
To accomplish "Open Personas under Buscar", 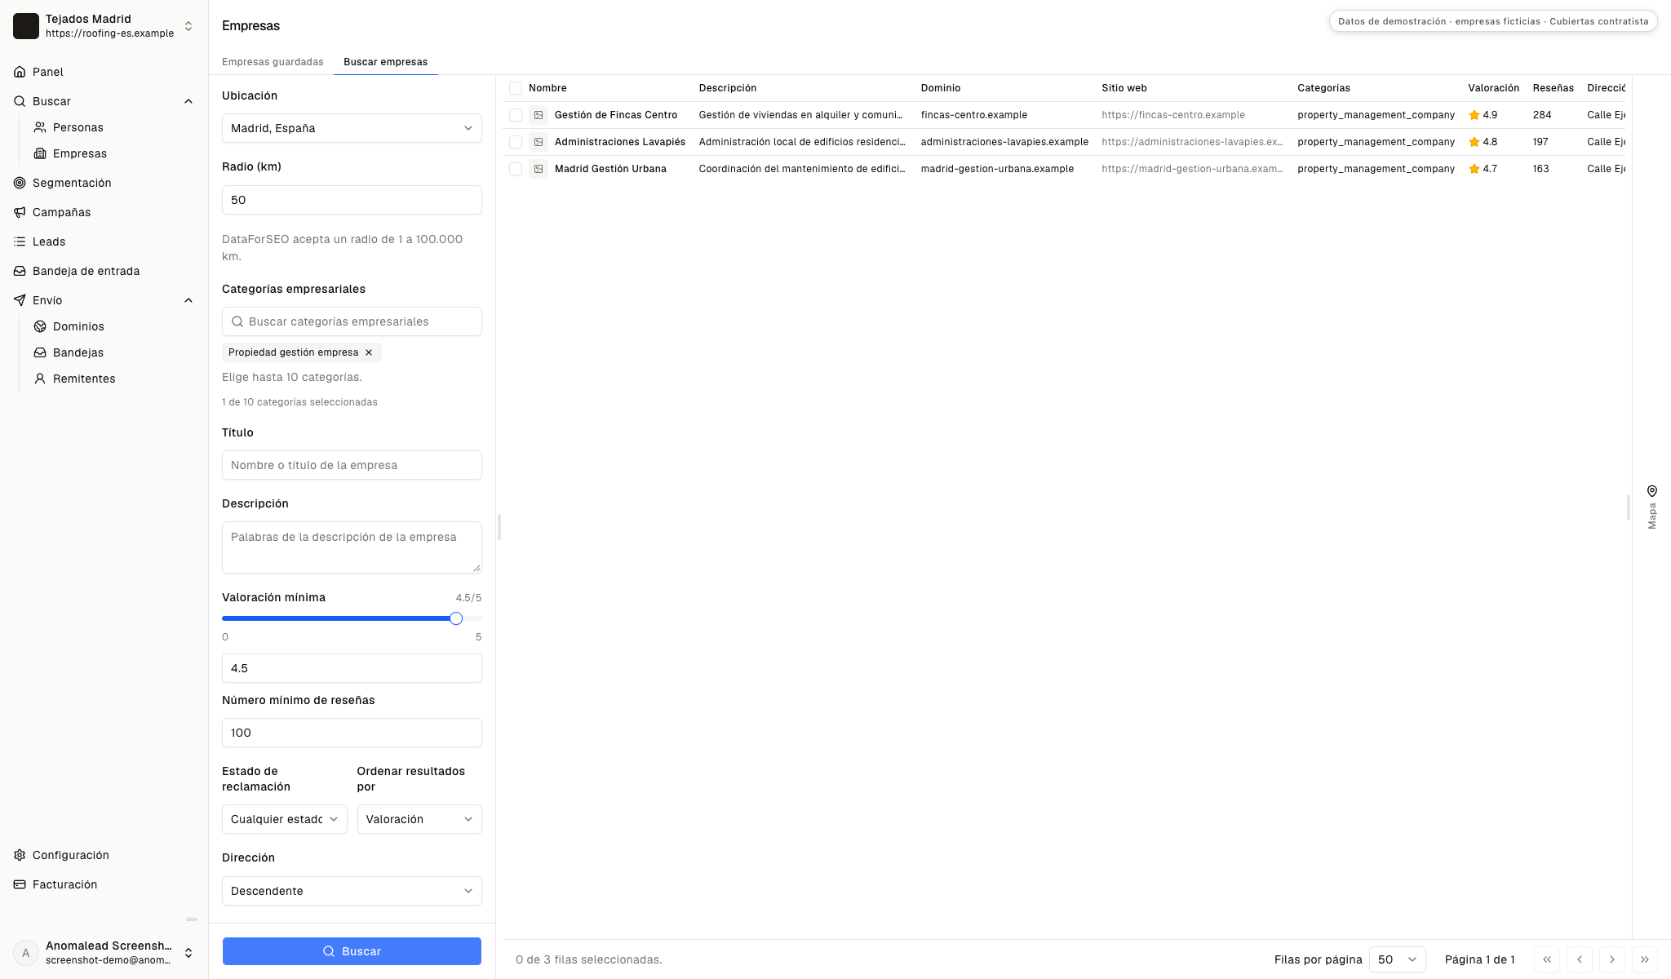I will pyautogui.click(x=78, y=127).
